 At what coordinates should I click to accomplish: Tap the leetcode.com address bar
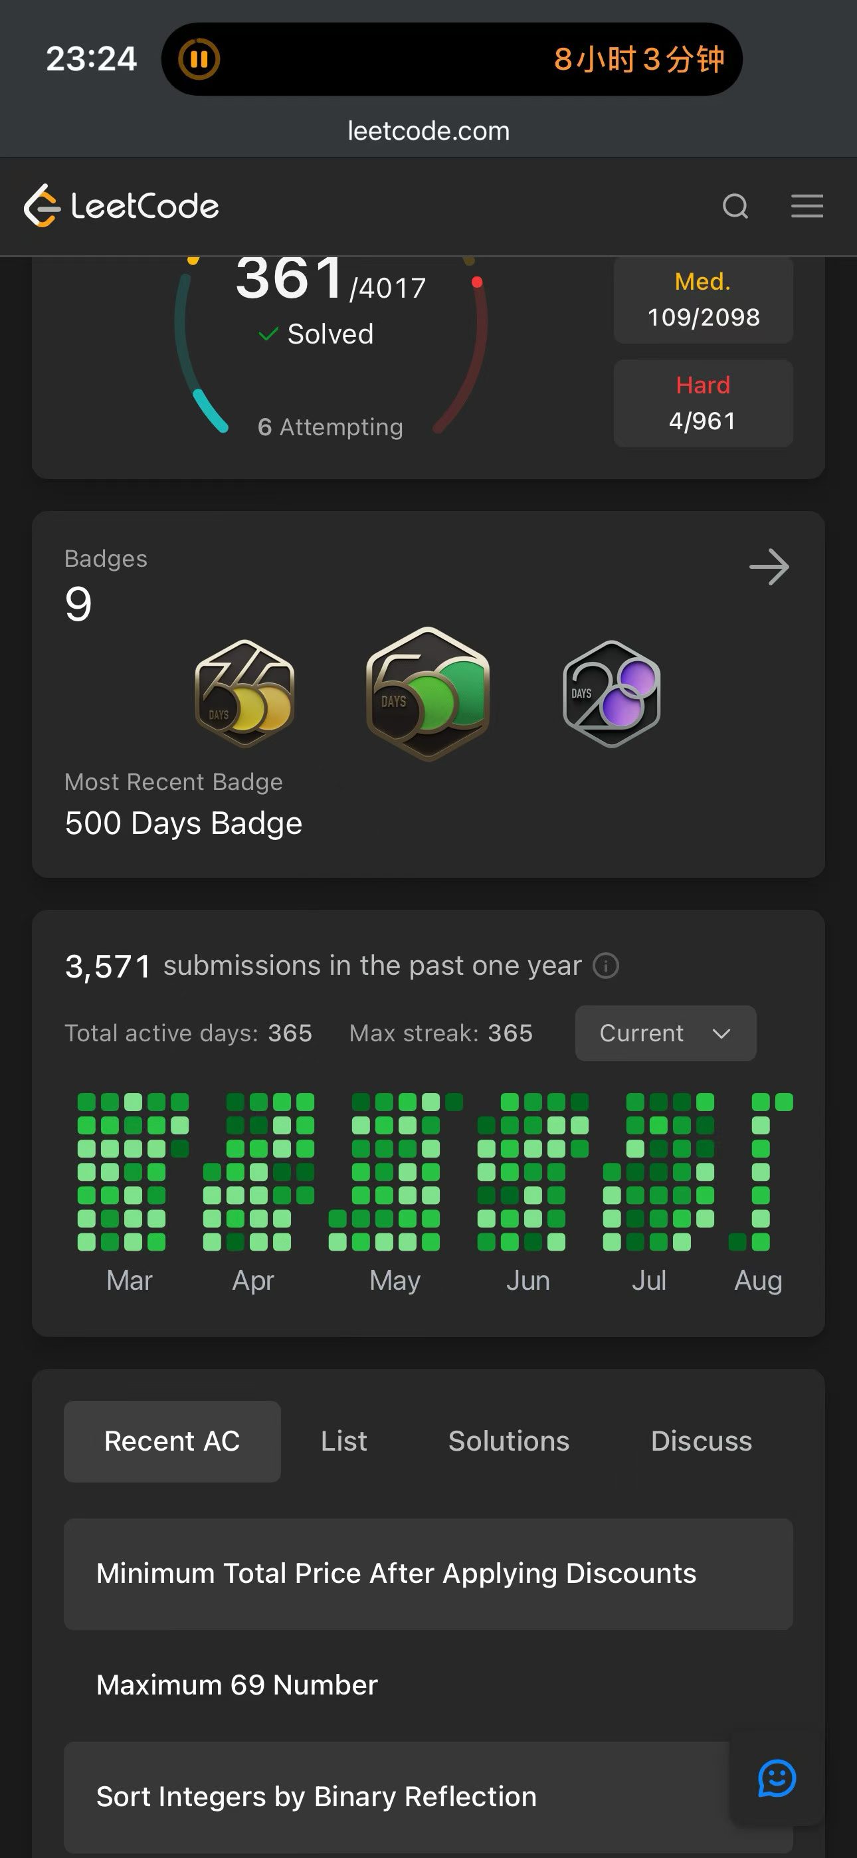(x=428, y=132)
